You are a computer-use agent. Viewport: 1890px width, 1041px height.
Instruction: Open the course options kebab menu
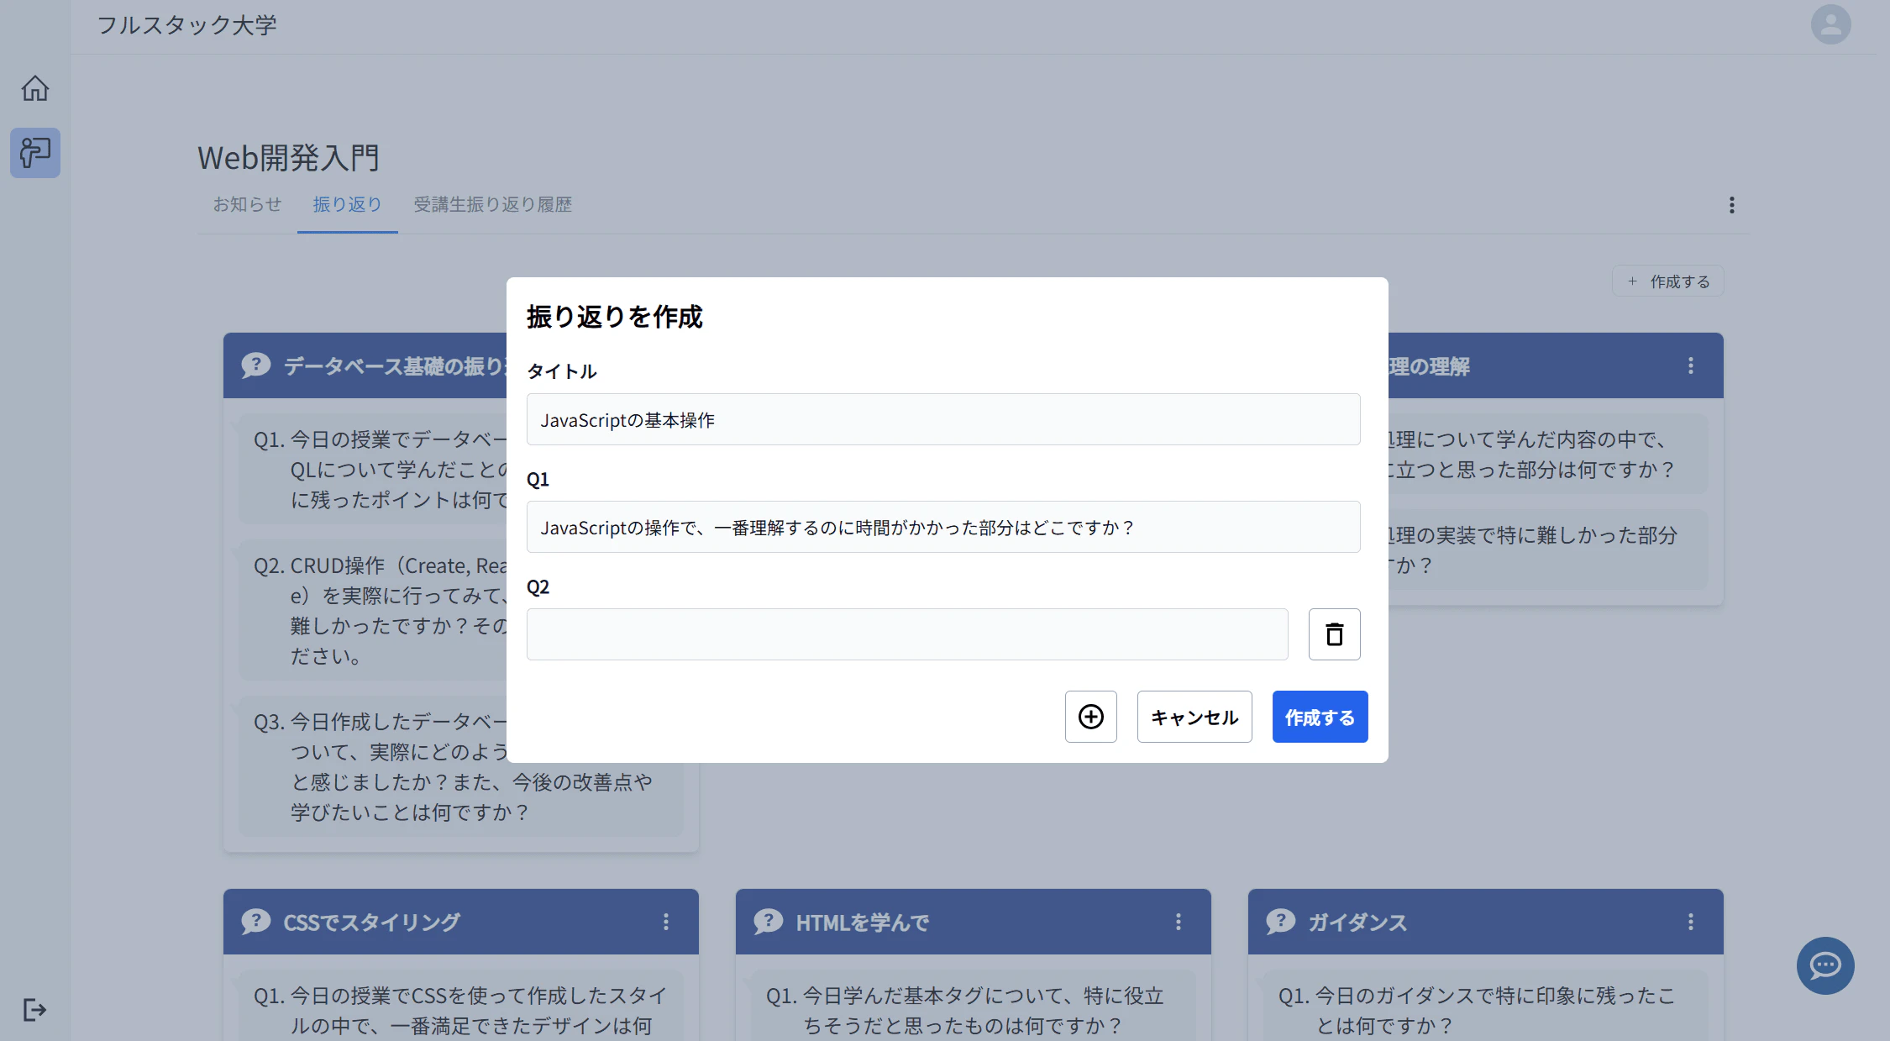(1731, 205)
